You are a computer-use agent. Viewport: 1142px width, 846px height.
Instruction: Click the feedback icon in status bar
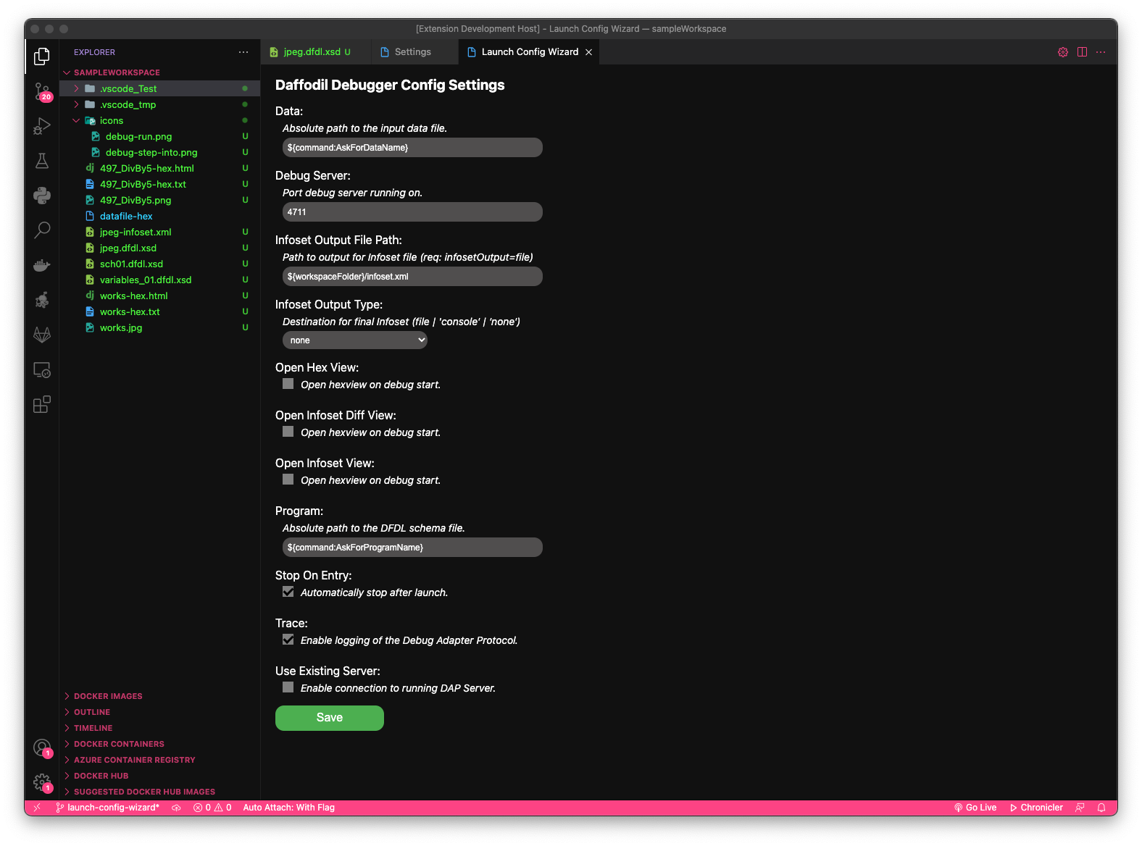coord(1080,808)
